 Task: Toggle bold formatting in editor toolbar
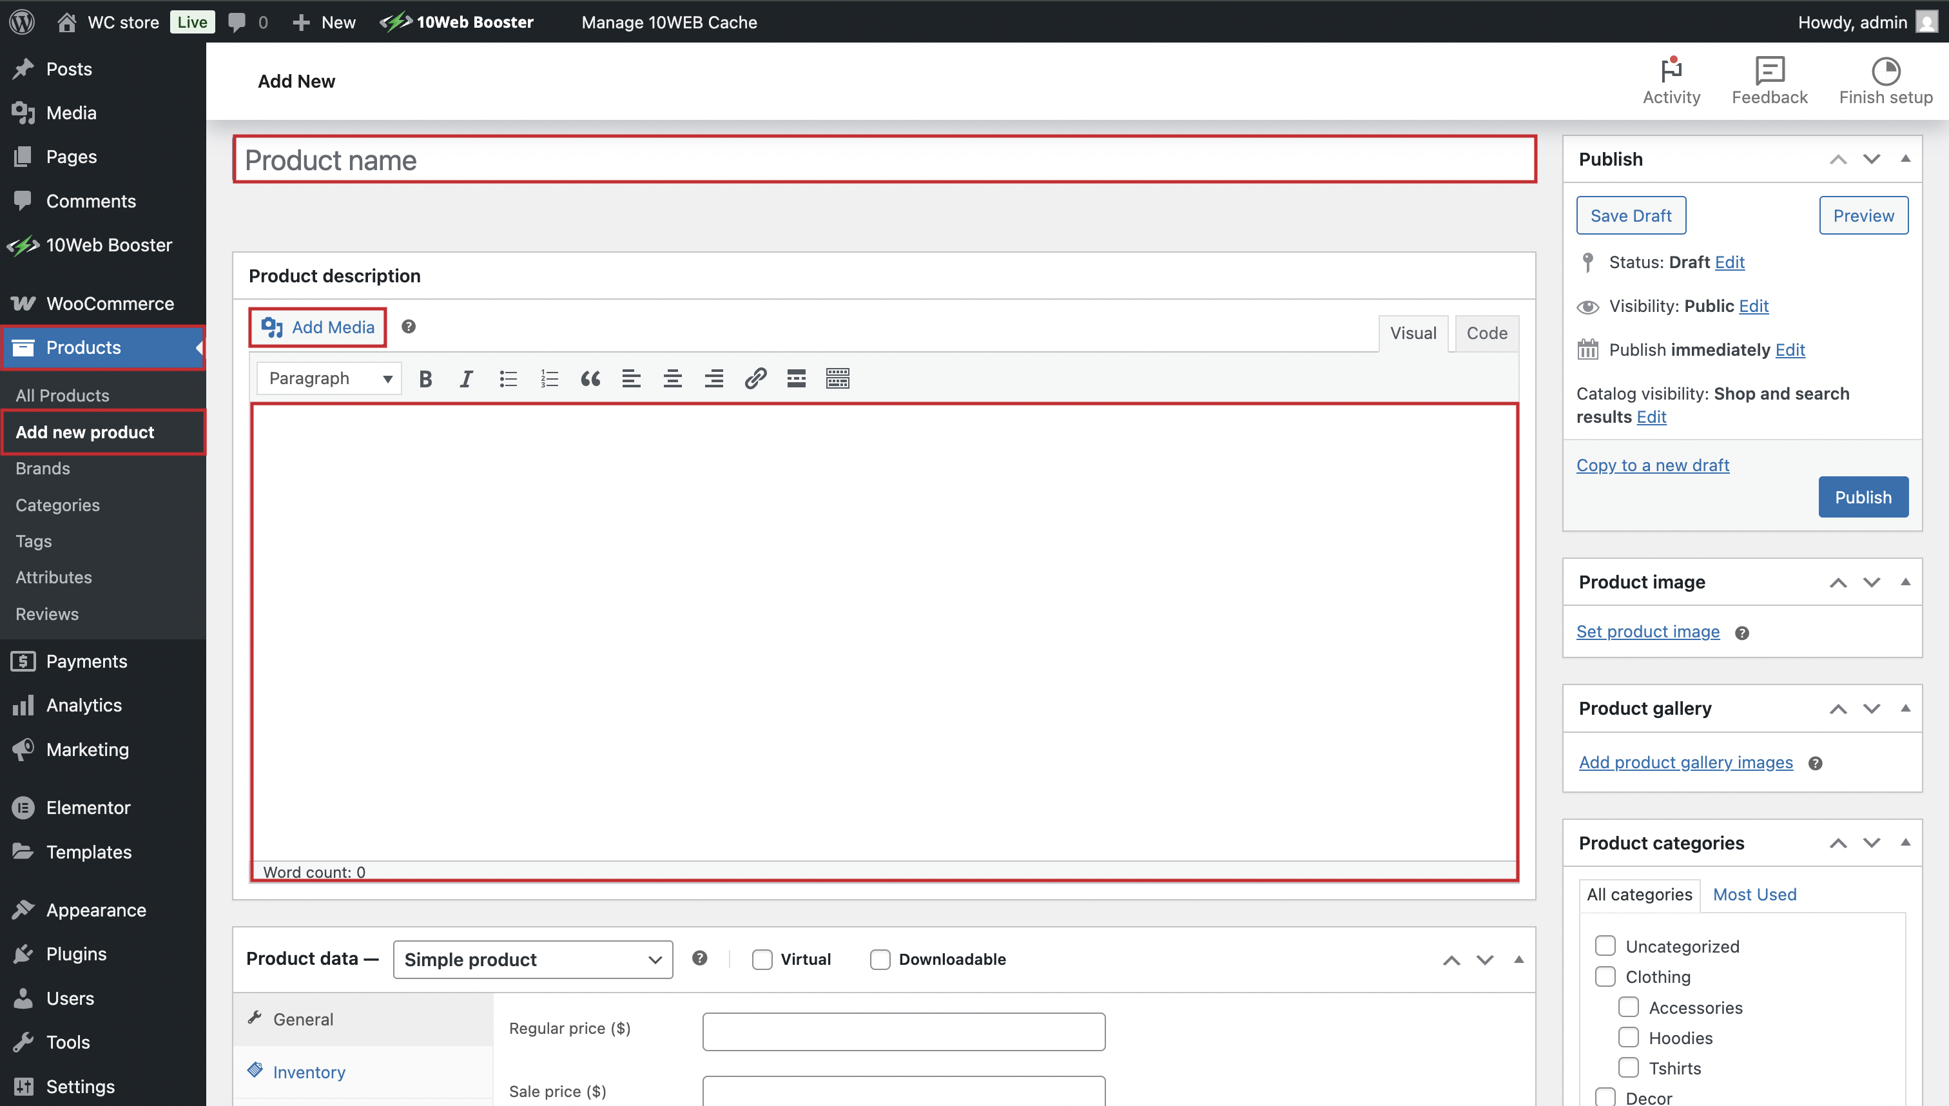[425, 378]
